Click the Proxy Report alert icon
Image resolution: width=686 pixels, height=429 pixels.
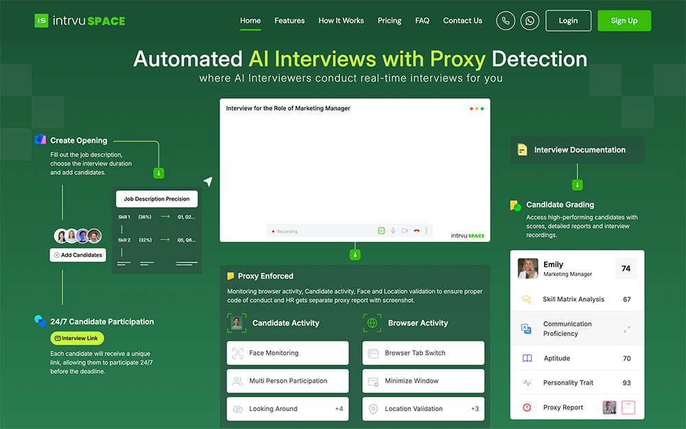[x=527, y=407]
